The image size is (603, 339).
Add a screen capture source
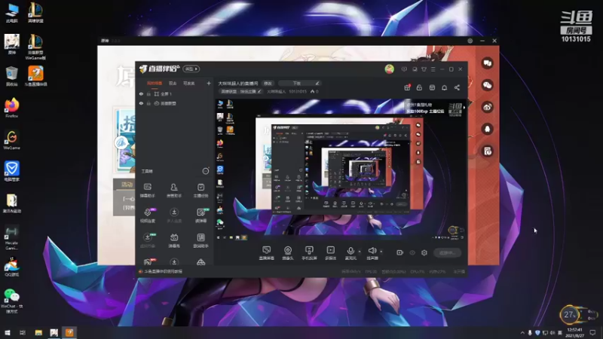(267, 253)
